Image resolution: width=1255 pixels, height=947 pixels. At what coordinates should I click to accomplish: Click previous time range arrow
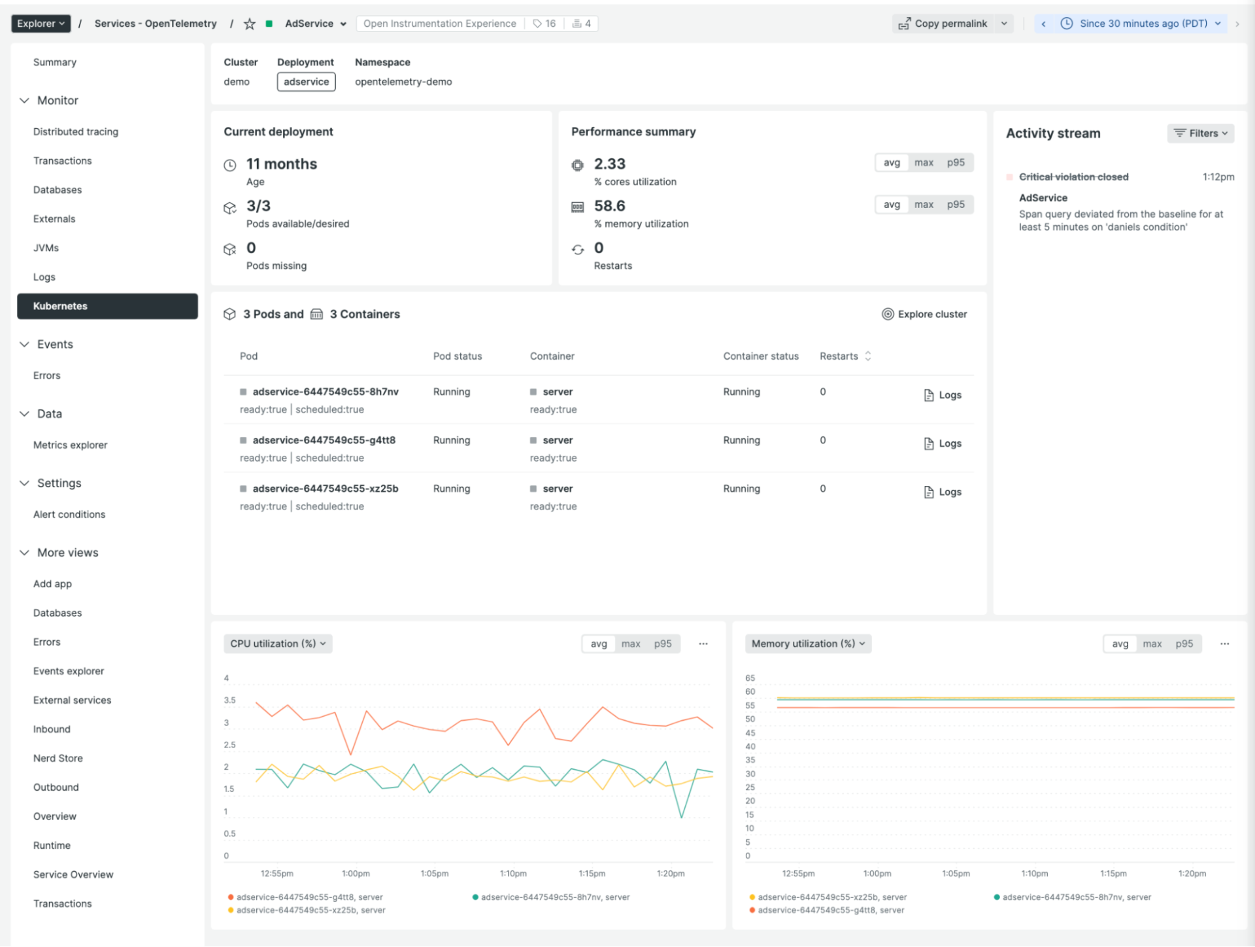tap(1043, 24)
